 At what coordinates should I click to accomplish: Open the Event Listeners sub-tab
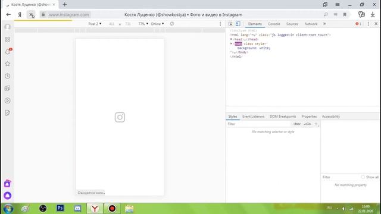(x=253, y=117)
